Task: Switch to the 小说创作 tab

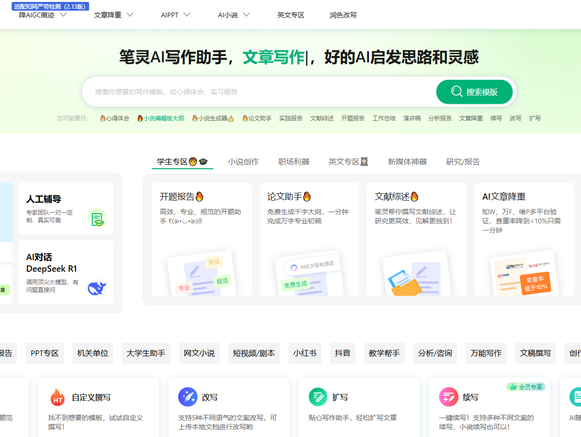Action: point(244,161)
